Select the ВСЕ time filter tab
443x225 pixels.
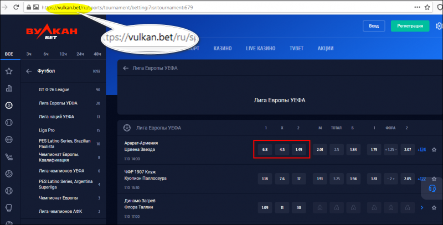[9, 54]
